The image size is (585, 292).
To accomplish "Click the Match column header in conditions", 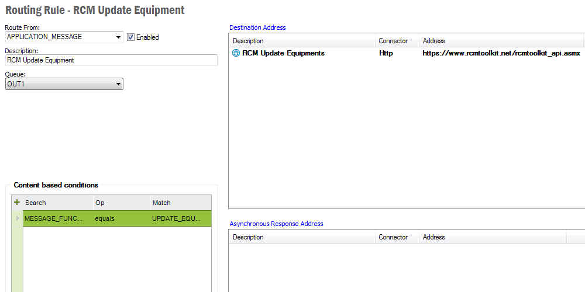I will click(x=179, y=203).
